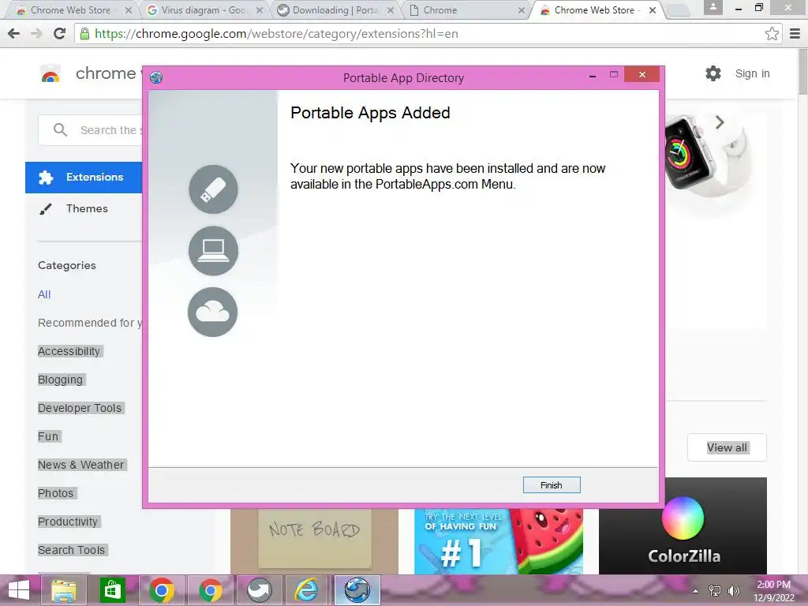Click the laptop icon in the installer sidebar
Image resolution: width=808 pixels, height=606 pixels.
coord(213,250)
